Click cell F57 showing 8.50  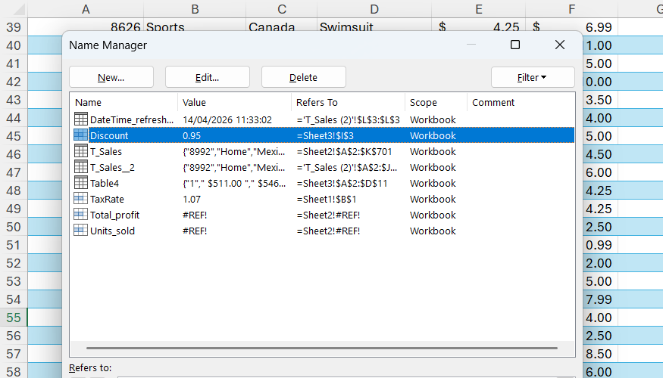tap(599, 354)
